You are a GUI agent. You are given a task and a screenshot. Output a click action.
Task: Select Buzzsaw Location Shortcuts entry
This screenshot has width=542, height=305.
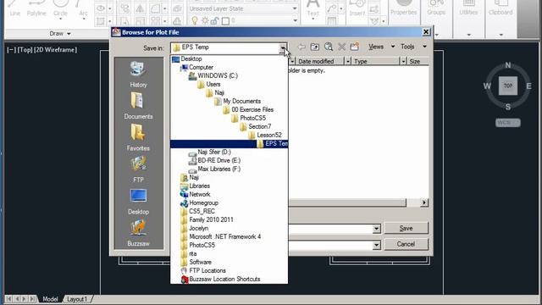point(220,279)
